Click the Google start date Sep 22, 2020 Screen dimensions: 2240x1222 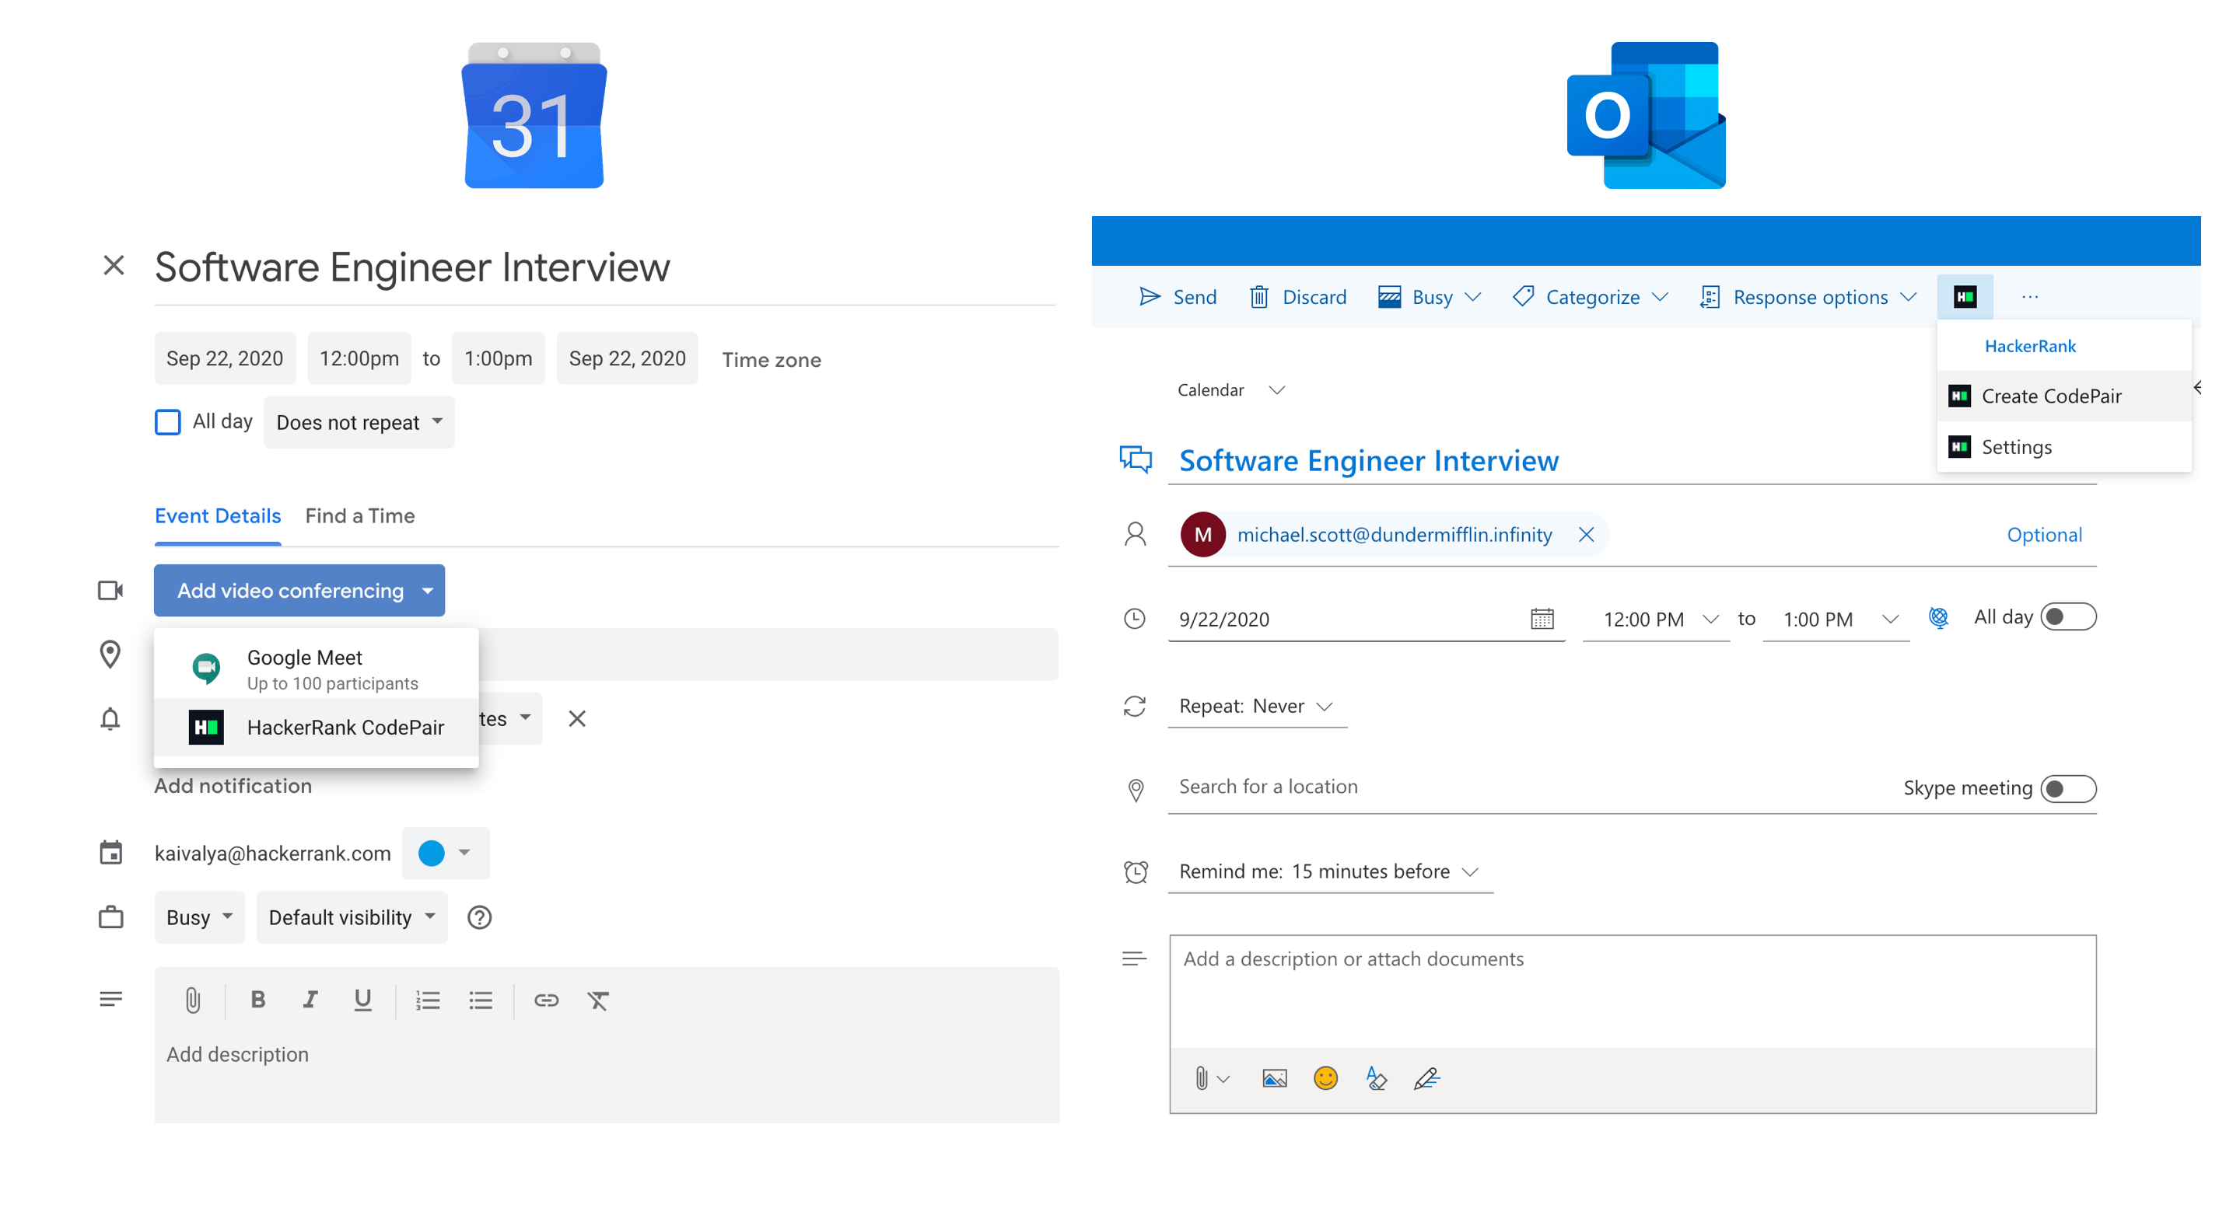224,358
